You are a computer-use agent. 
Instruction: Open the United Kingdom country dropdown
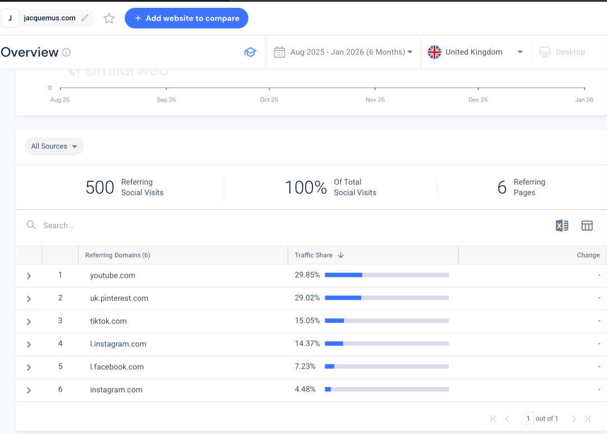click(475, 52)
